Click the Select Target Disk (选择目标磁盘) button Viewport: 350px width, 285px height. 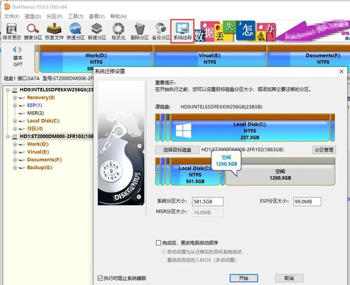[x=177, y=150]
